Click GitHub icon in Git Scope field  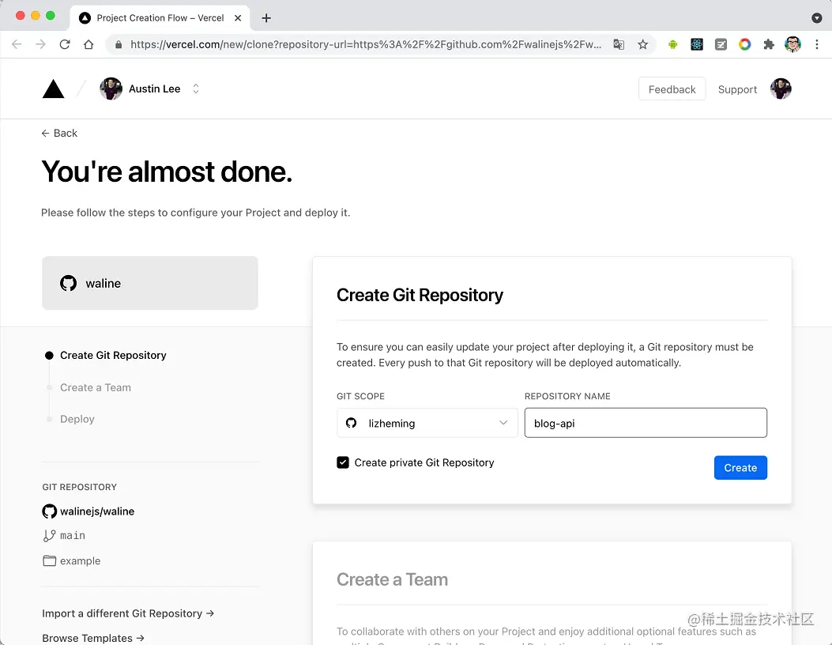click(352, 423)
